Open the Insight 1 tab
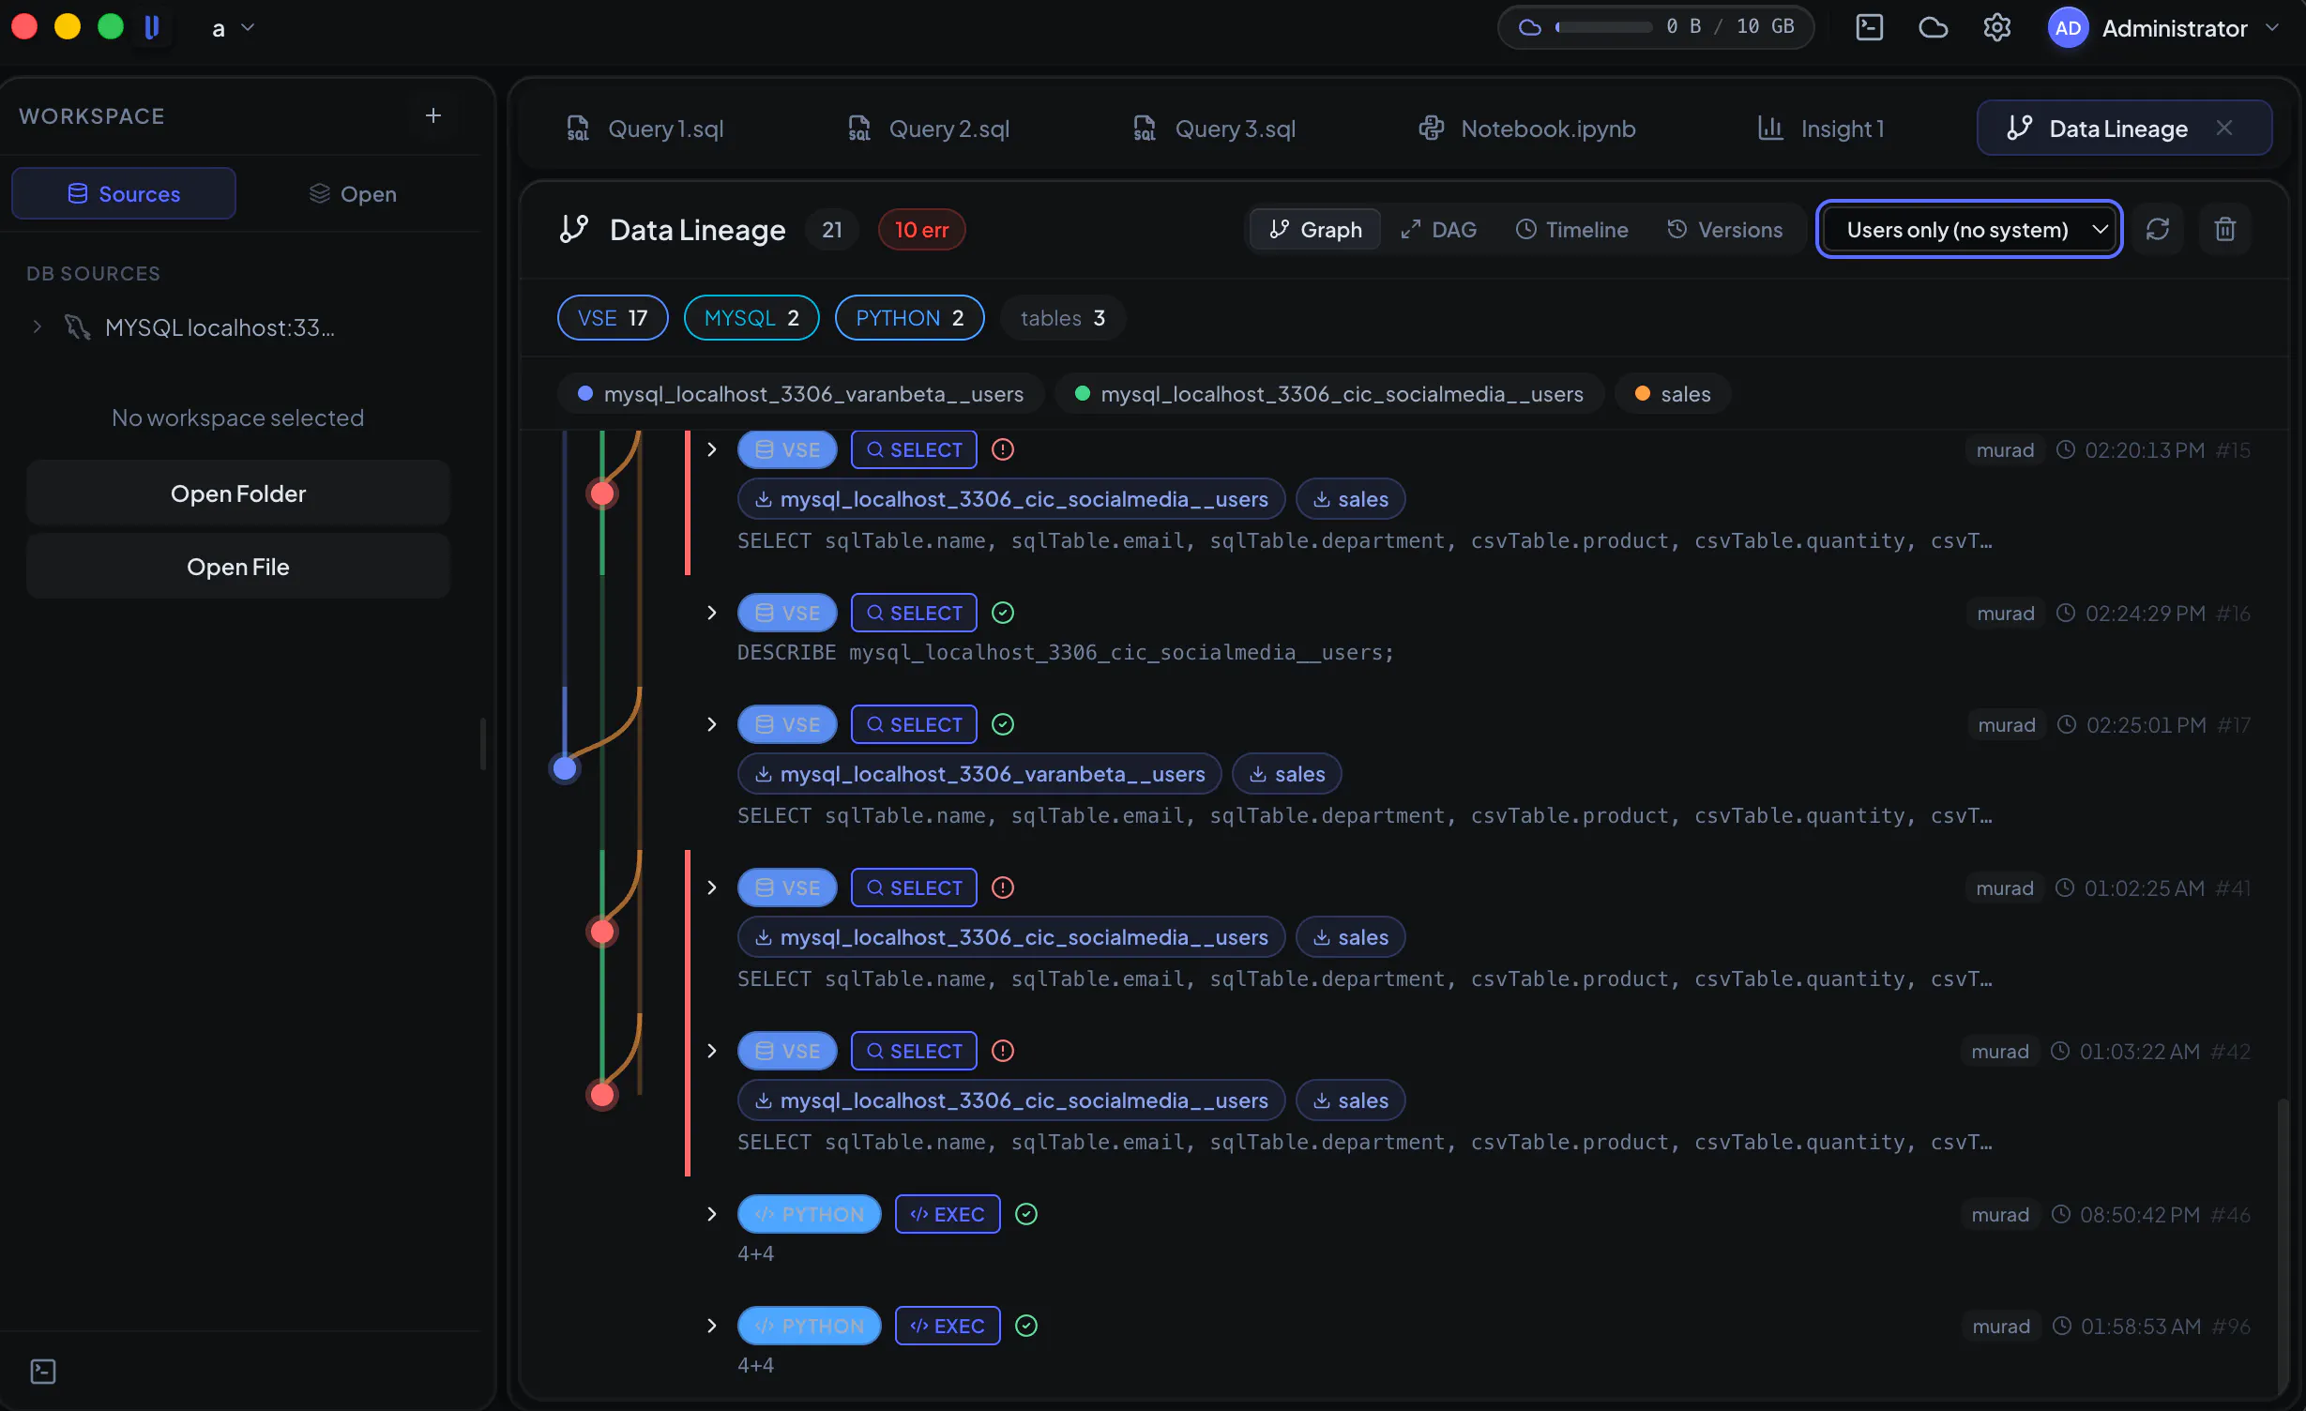 coord(1820,129)
